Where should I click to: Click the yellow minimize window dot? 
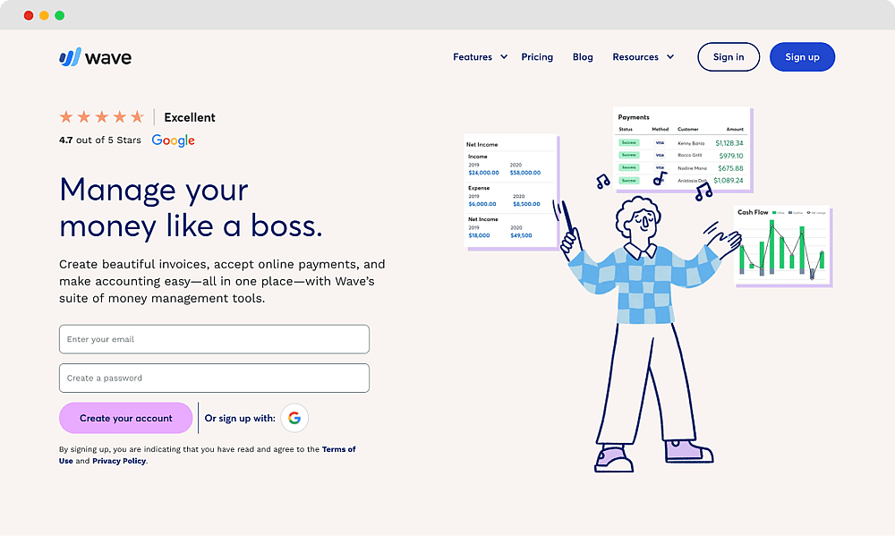point(44,15)
